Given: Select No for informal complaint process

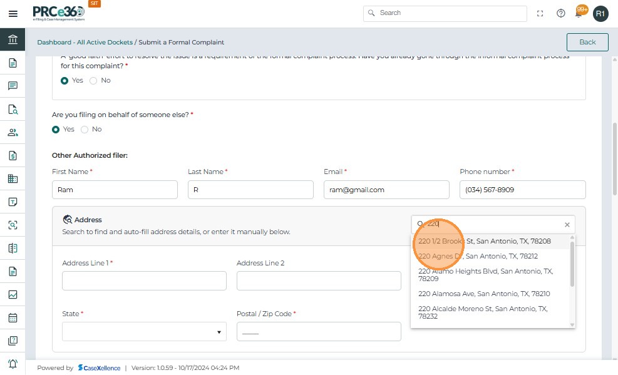Looking at the screenshot, I should tap(94, 81).
